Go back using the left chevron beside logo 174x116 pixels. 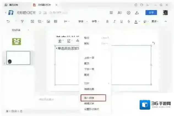pyautogui.click(x=6, y=13)
